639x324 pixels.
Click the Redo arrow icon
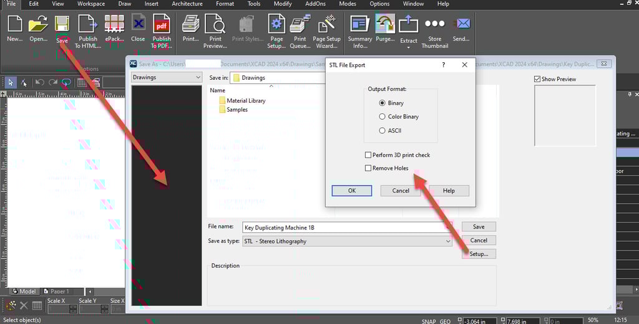tap(53, 83)
